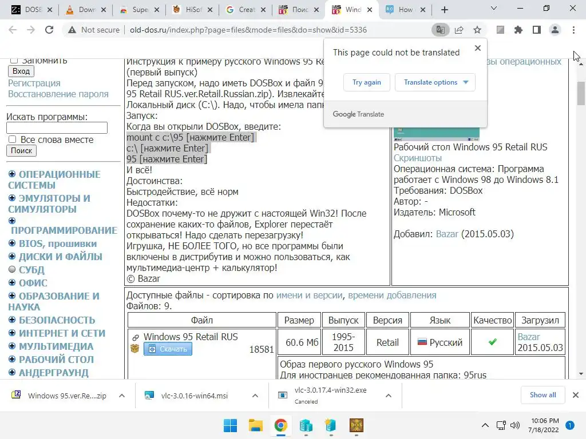Viewport: 586px width, 439px height.
Task: Open Translate options dropdown
Action: (435, 82)
